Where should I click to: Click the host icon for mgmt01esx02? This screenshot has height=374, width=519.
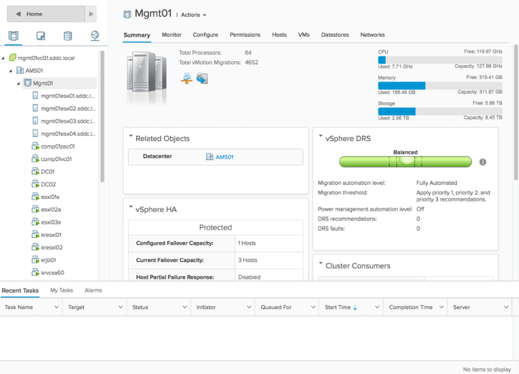pyautogui.click(x=35, y=108)
